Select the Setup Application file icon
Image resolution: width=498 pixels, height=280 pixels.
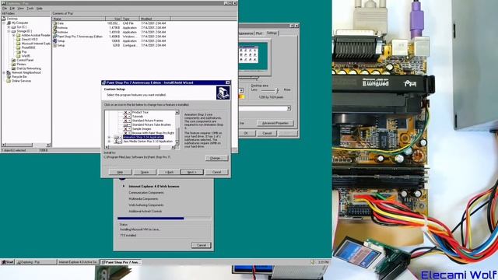(x=55, y=41)
